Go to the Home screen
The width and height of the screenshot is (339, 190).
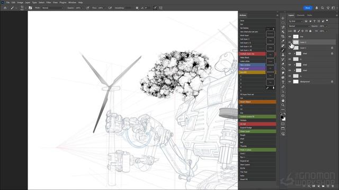coord(5,8)
